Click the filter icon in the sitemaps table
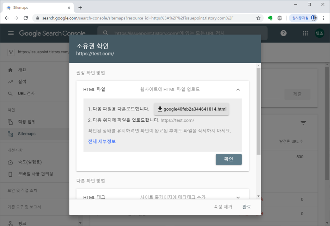This screenshot has height=226, width=330. coord(303,123)
